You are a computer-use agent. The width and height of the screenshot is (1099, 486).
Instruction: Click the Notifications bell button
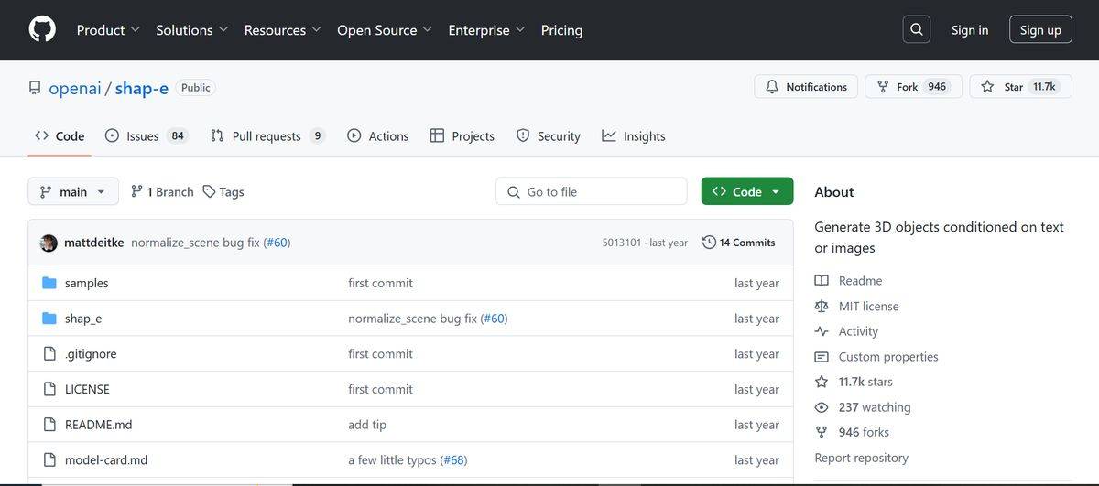click(x=806, y=87)
